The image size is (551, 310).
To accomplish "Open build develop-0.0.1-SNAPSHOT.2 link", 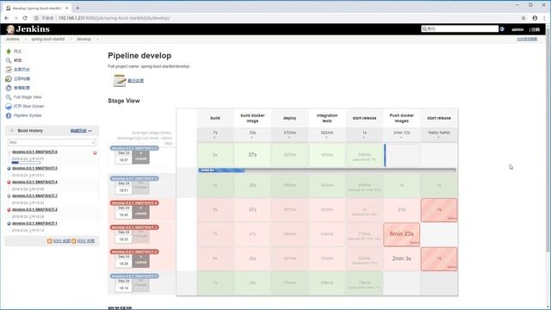I will (x=34, y=209).
